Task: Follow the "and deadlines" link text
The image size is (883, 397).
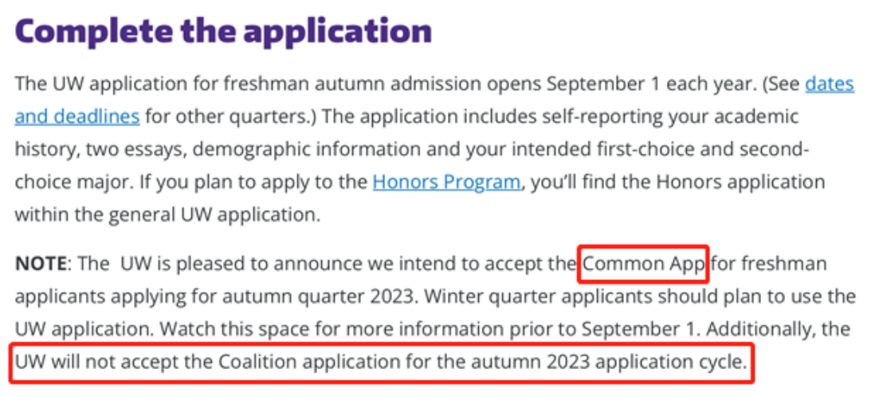Action: (x=77, y=117)
